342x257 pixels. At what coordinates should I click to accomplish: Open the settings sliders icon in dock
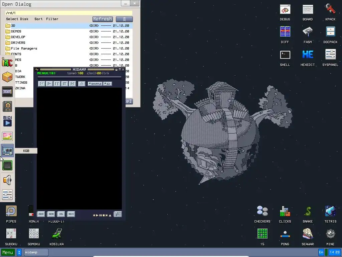[x=7, y=195]
